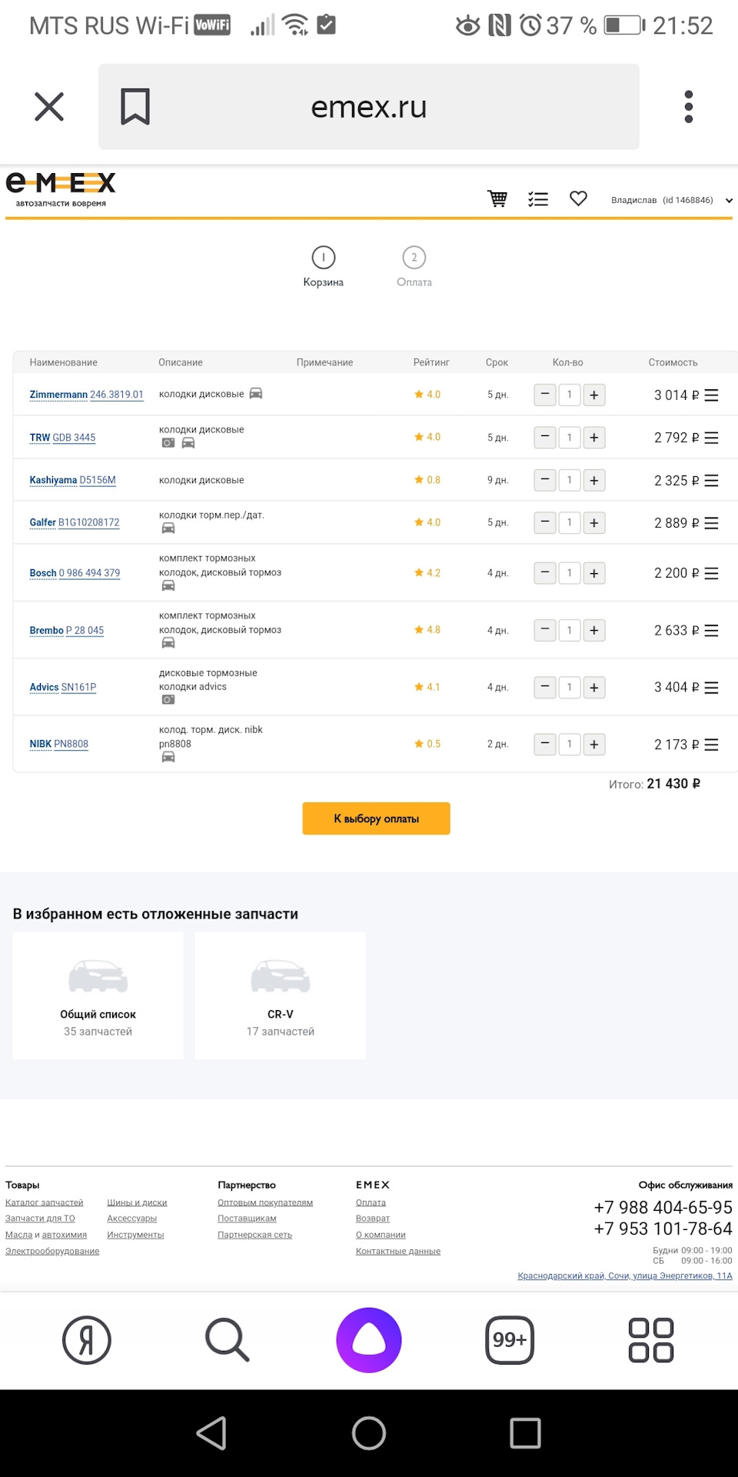The height and width of the screenshot is (1477, 738).
Task: Click the К выбору оплаты button
Action: 376,819
